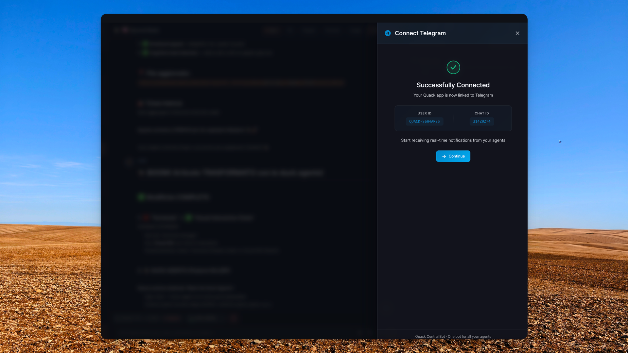
Task: Click the Telegram logo icon in header
Action: pyautogui.click(x=388, y=33)
